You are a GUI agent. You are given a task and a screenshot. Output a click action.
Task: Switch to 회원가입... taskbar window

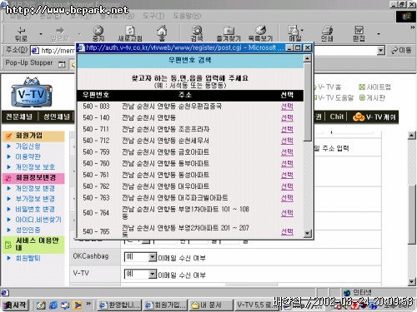[166, 305]
